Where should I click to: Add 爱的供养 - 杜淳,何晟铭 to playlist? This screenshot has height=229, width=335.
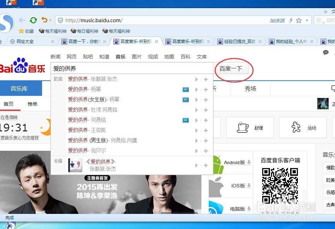coord(206,110)
